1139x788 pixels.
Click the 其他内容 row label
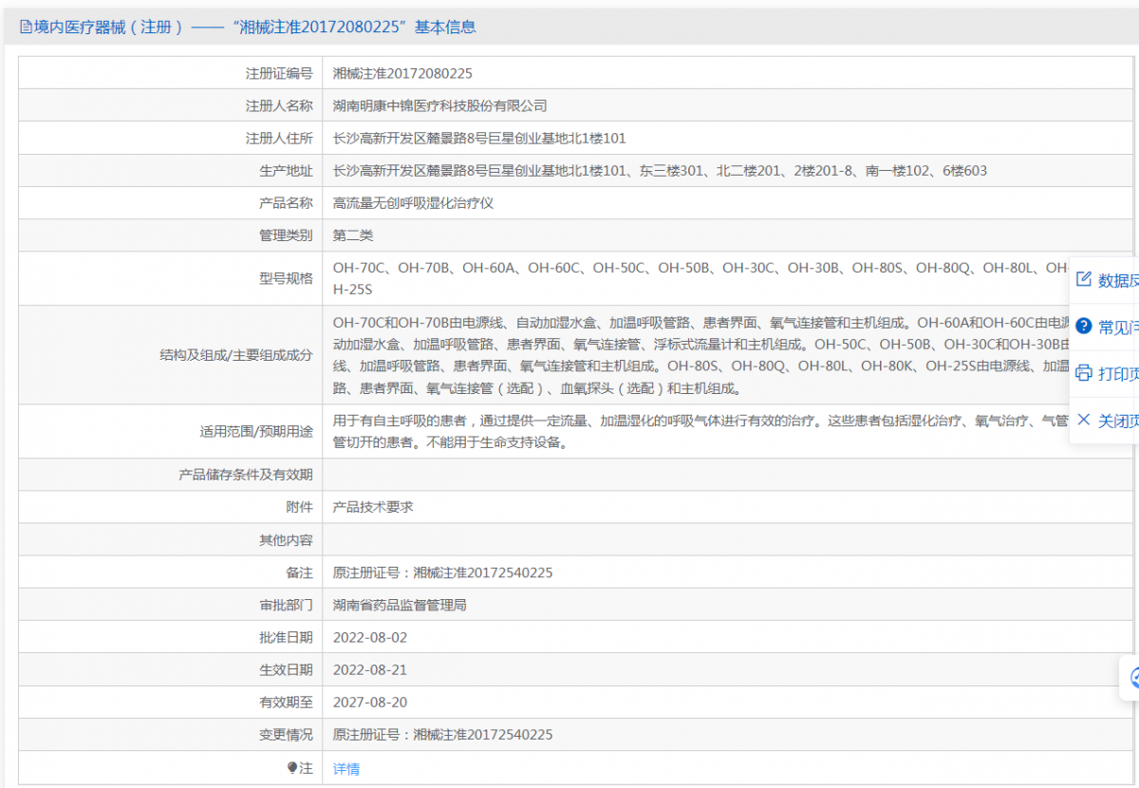[286, 539]
